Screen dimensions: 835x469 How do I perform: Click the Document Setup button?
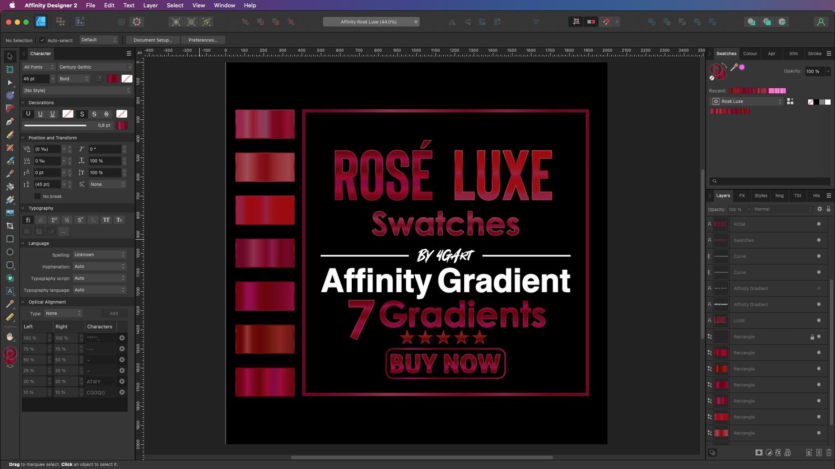(x=152, y=40)
